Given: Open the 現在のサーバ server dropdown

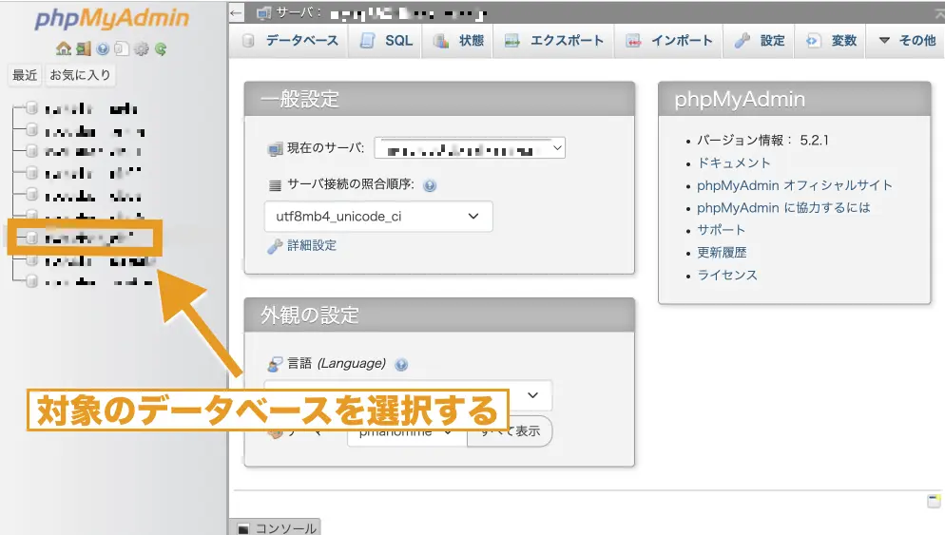Looking at the screenshot, I should (x=470, y=148).
